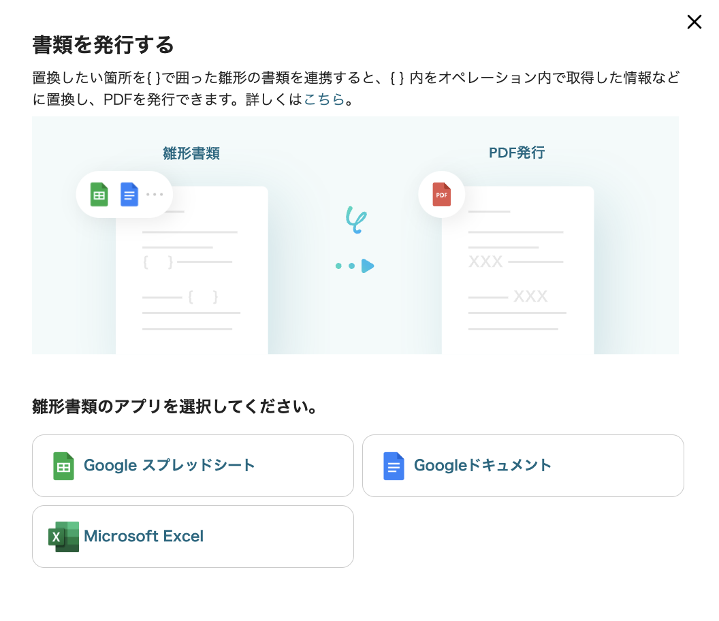Image resolution: width=719 pixels, height=621 pixels.
Task: Click the Google Docs icon in the Googleドキュメント button
Action: [x=394, y=466]
